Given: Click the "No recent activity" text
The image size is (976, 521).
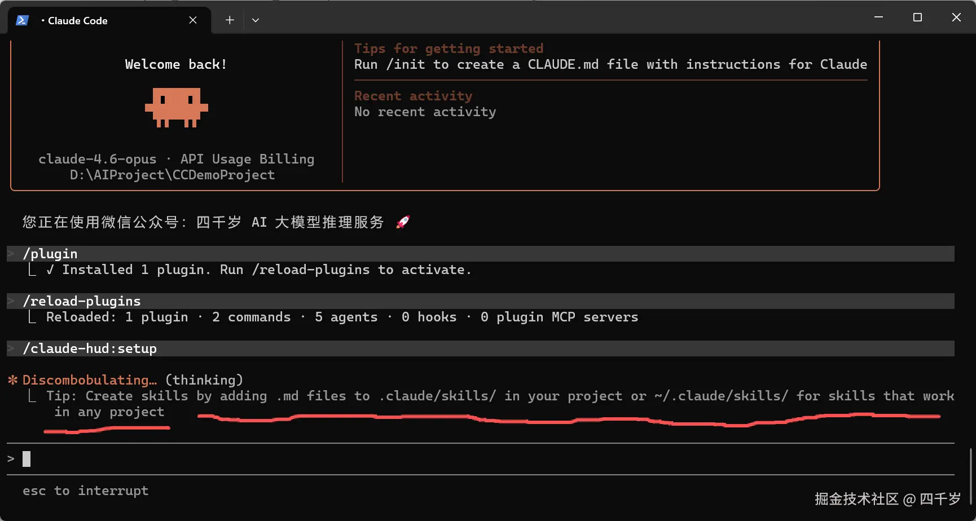Looking at the screenshot, I should pyautogui.click(x=425, y=112).
